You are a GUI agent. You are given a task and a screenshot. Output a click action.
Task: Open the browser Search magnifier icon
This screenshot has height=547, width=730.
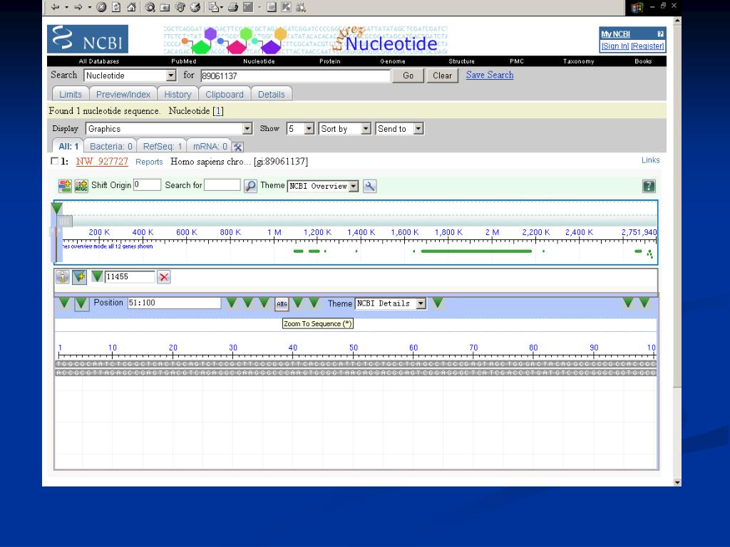pyautogui.click(x=150, y=7)
